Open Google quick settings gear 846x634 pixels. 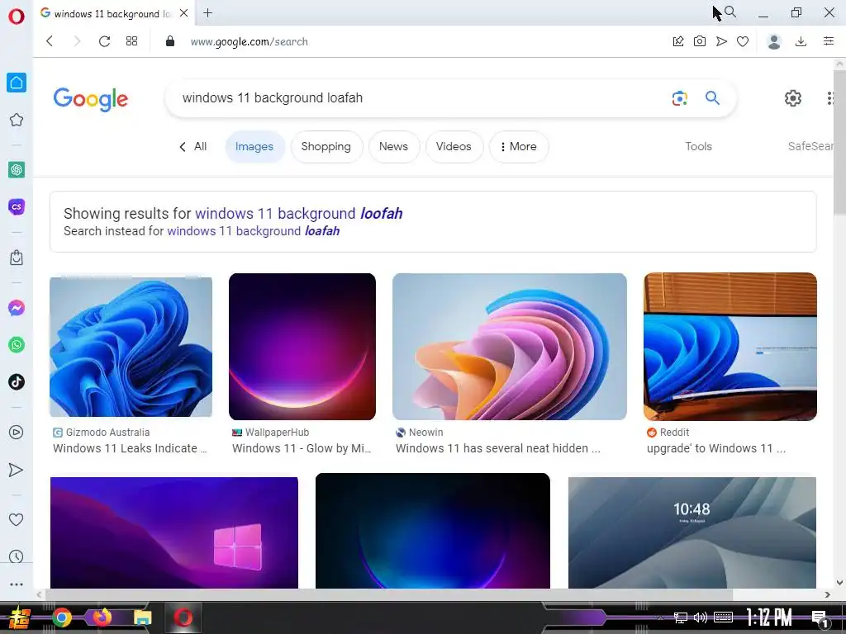coord(793,98)
